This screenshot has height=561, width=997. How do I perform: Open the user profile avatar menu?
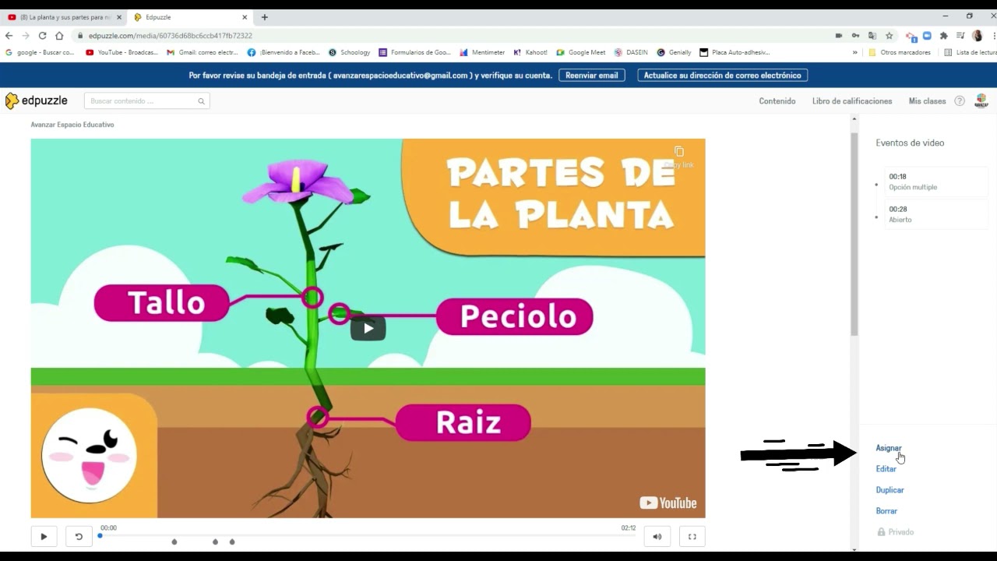tap(981, 101)
